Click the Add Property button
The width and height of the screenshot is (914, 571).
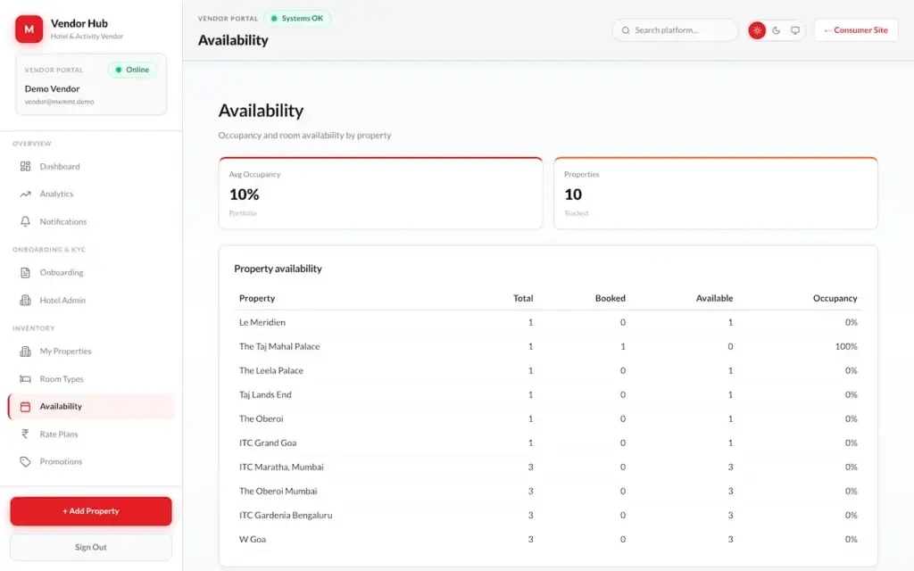click(x=91, y=511)
